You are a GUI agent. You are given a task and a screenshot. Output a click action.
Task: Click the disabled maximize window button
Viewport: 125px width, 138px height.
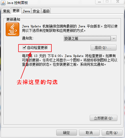(x=107, y=2)
